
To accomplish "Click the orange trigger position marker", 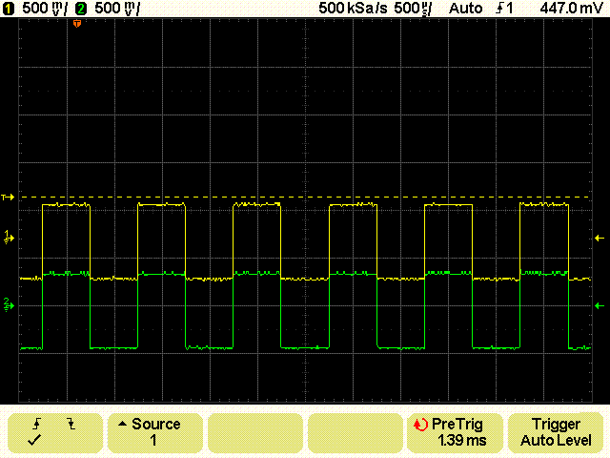I will click(x=77, y=24).
